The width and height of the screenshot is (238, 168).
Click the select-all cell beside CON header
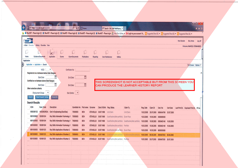click(x=28, y=107)
